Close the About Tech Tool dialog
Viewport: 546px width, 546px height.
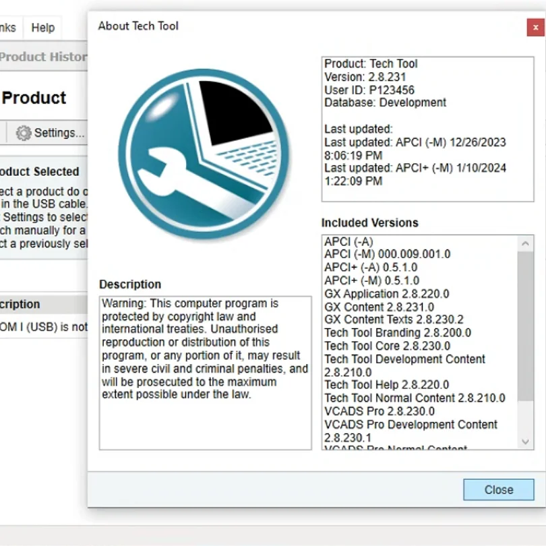click(x=498, y=489)
